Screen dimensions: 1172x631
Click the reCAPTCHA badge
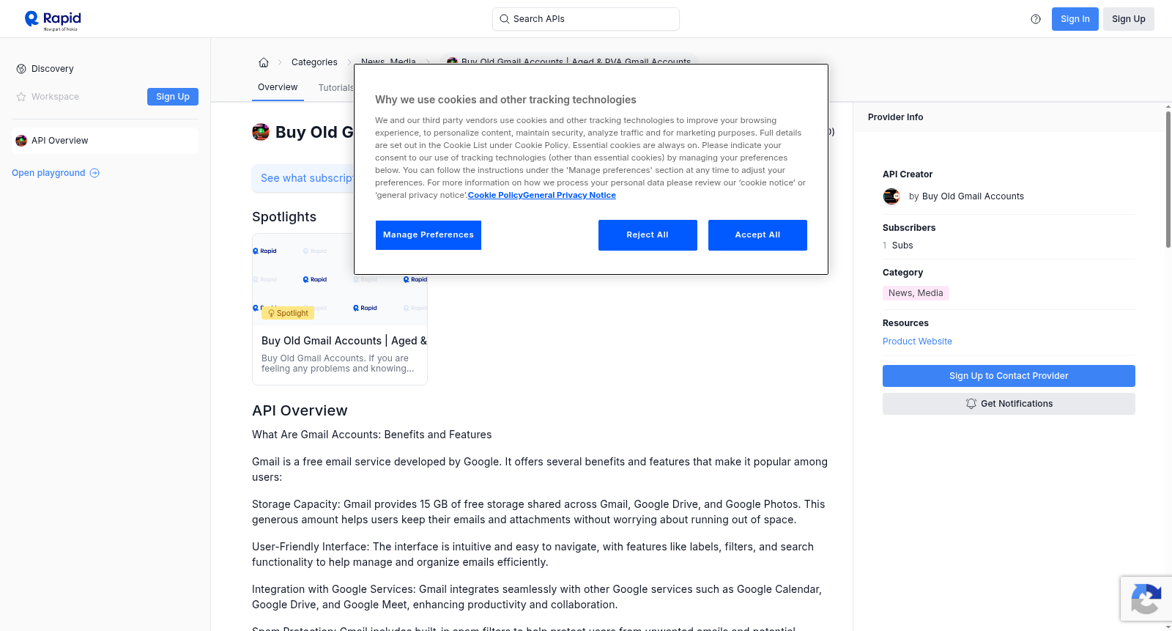click(x=1146, y=599)
